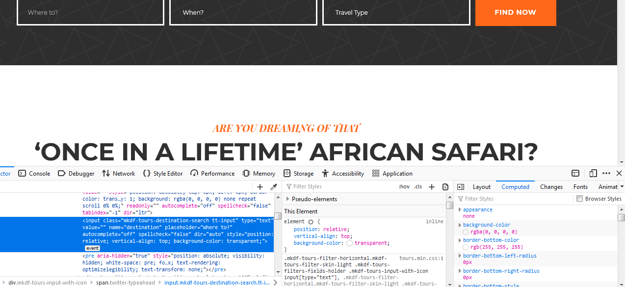Viewport: 625px width, 287px height.
Task: Enable the Browser Styles checkbox
Action: [x=580, y=198]
